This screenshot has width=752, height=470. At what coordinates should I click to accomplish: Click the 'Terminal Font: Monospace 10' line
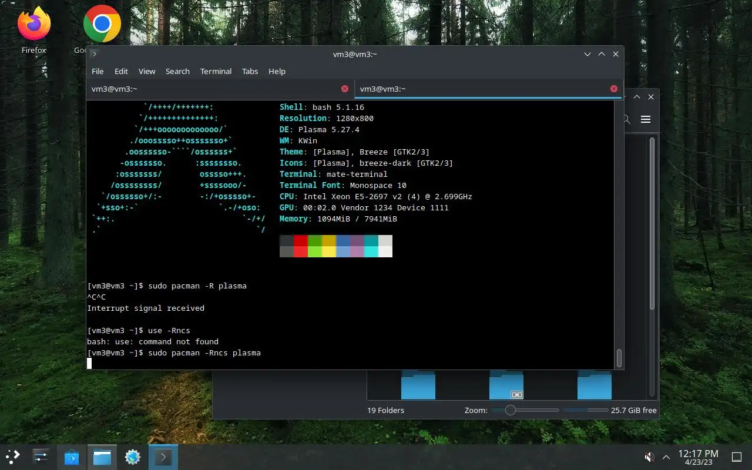point(343,185)
